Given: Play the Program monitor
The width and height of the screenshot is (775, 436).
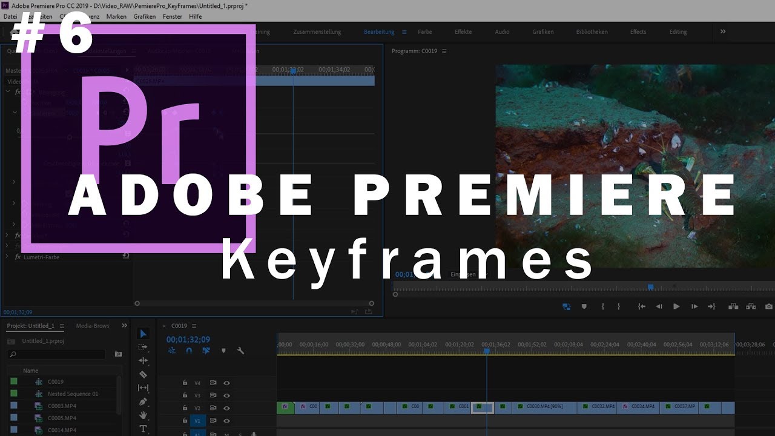Looking at the screenshot, I should [x=676, y=306].
